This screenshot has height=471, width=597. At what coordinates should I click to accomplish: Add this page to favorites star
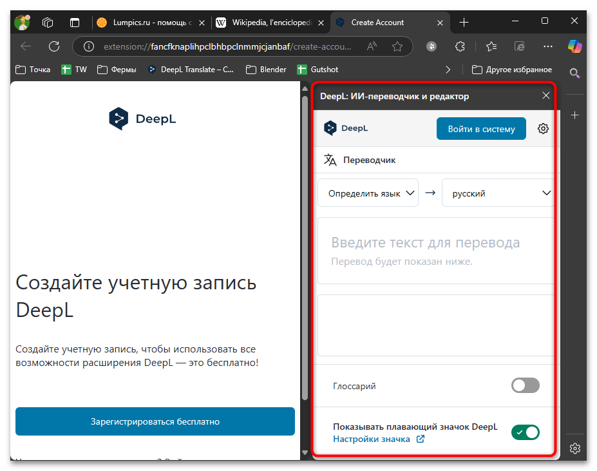coord(397,46)
